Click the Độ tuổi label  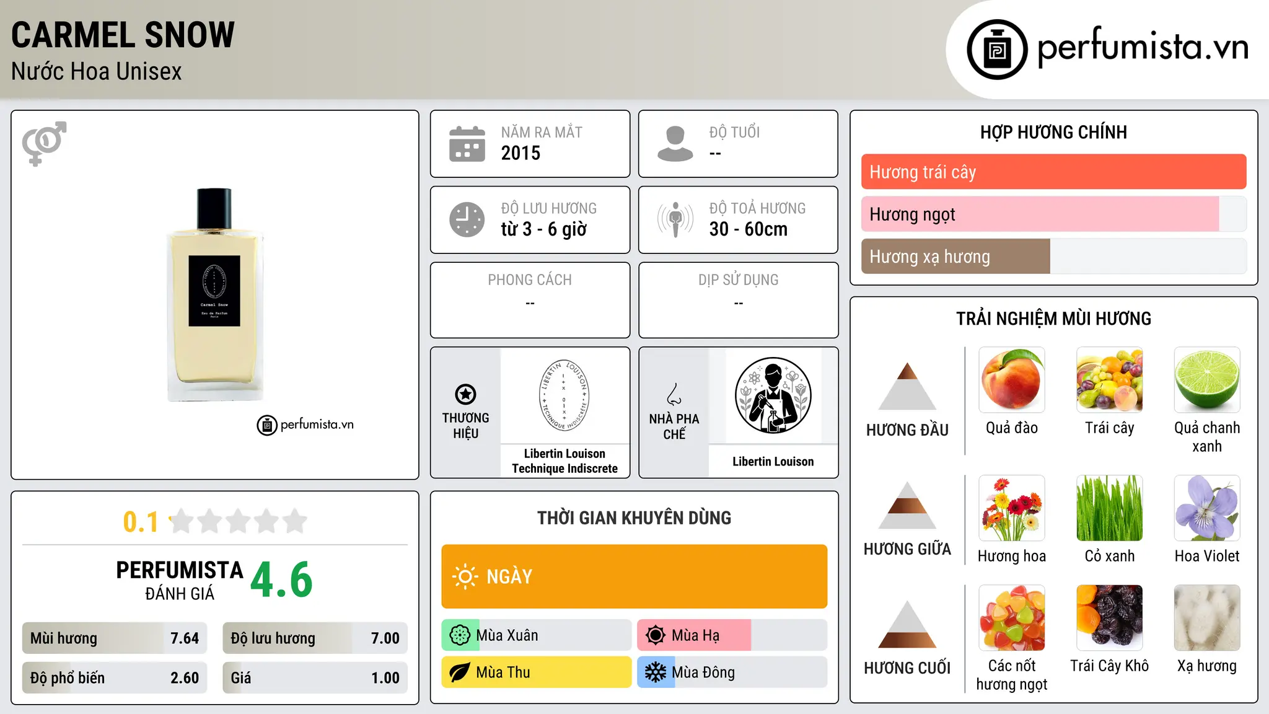pyautogui.click(x=734, y=132)
